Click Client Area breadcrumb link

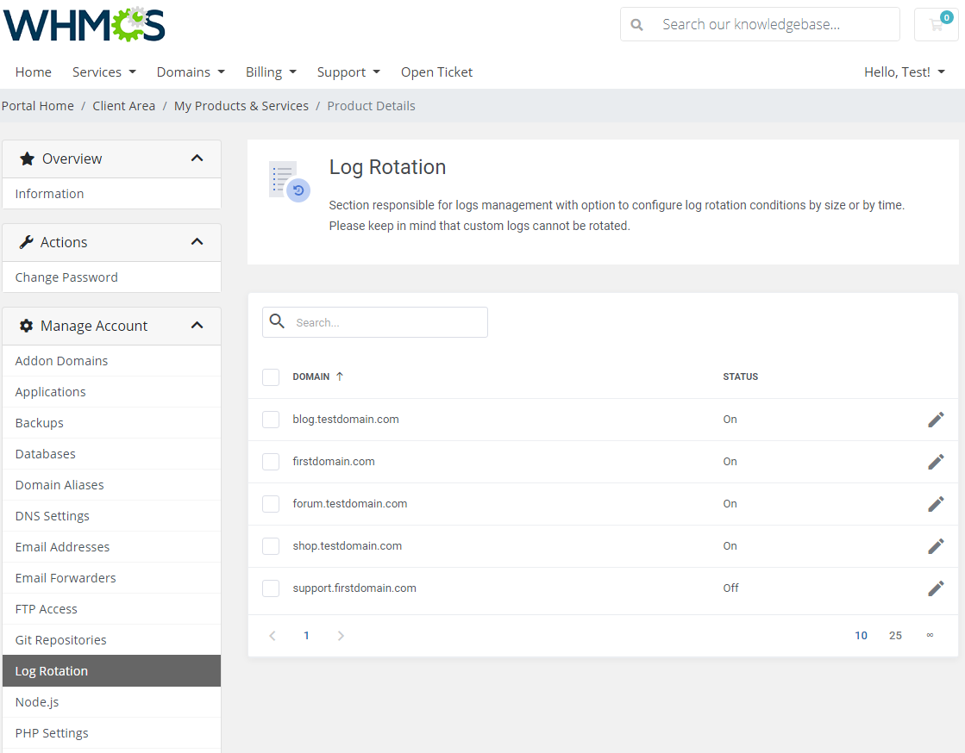coord(123,106)
